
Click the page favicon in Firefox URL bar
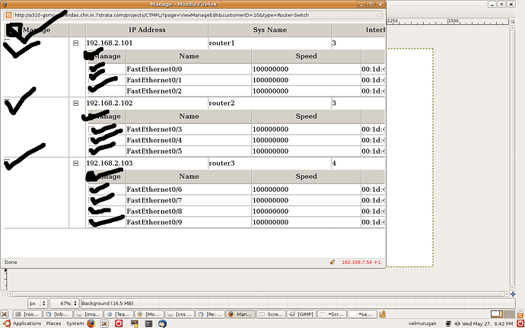8,15
